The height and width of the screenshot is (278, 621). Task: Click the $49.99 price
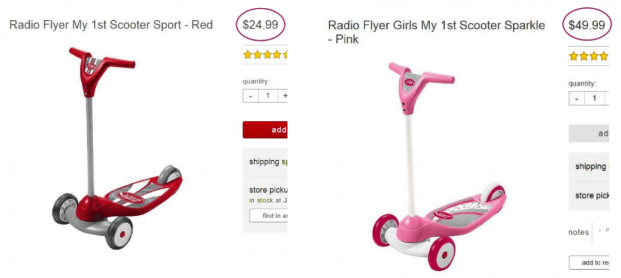click(x=587, y=25)
